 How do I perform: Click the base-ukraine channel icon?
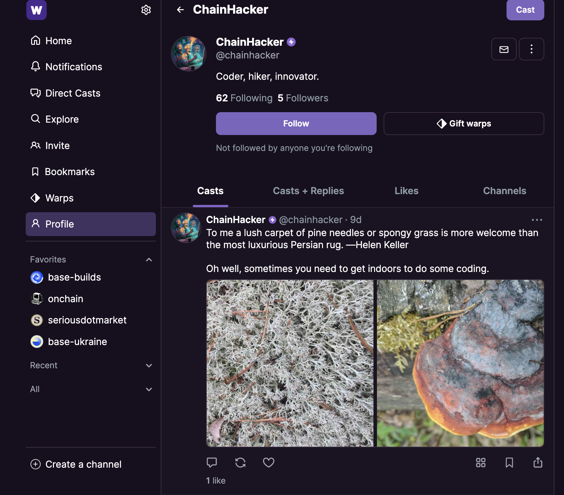click(37, 342)
